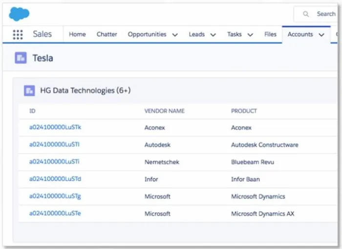The width and height of the screenshot is (342, 249).
Task: Open the Chatter tab
Action: [x=107, y=34]
